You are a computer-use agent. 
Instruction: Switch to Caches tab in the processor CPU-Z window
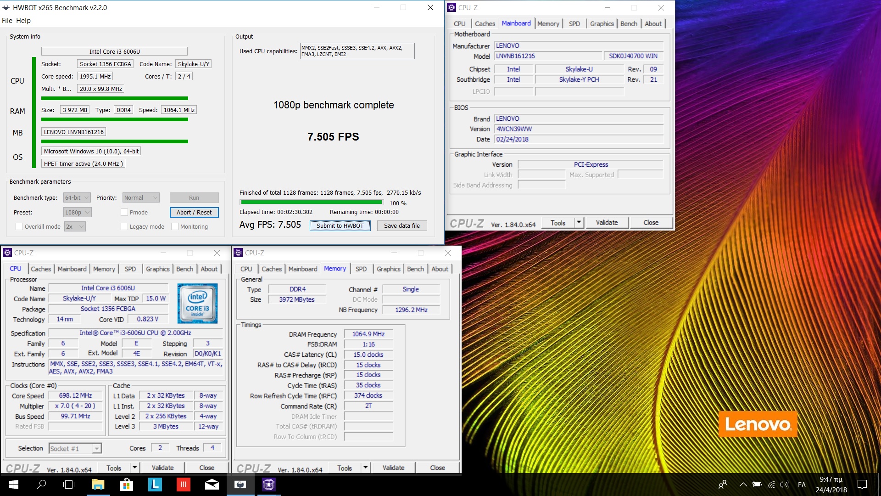pyautogui.click(x=41, y=269)
